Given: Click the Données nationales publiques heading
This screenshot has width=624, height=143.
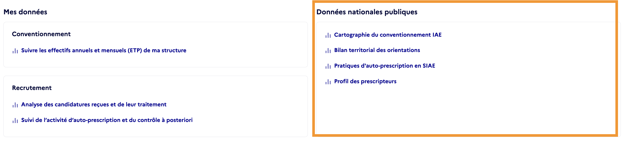Looking at the screenshot, I should click(367, 12).
